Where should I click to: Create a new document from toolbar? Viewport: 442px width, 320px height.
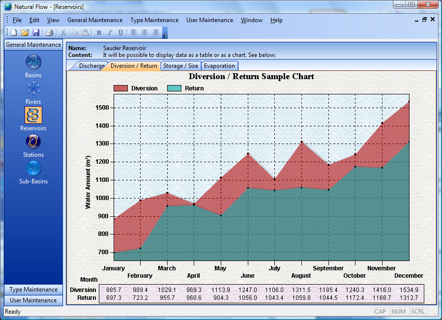click(x=14, y=32)
